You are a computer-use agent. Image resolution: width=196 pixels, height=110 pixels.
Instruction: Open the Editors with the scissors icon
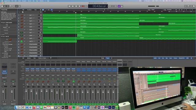(x=20, y=6)
